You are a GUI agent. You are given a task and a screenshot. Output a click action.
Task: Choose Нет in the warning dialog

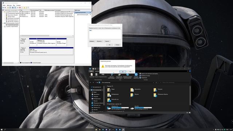(x=130, y=72)
